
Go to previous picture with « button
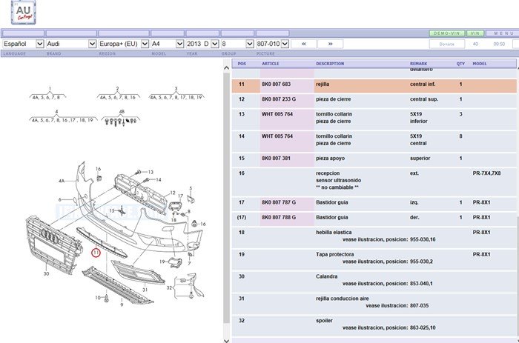coord(304,44)
